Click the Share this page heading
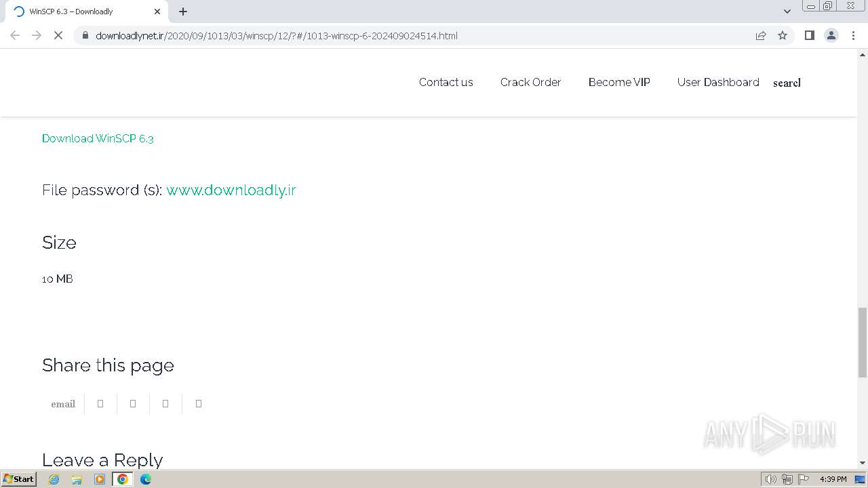This screenshot has width=868, height=488. pos(108,365)
